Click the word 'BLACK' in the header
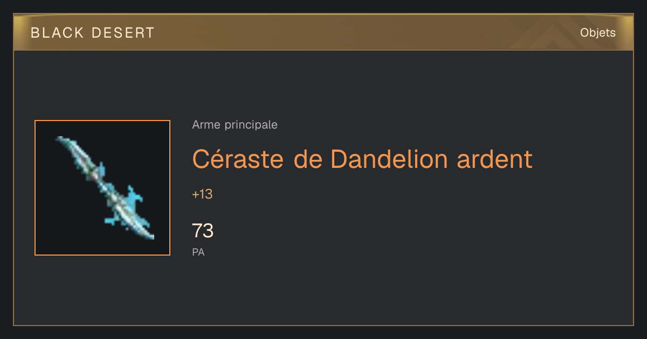Screen dimensions: 647x339 click(x=58, y=33)
